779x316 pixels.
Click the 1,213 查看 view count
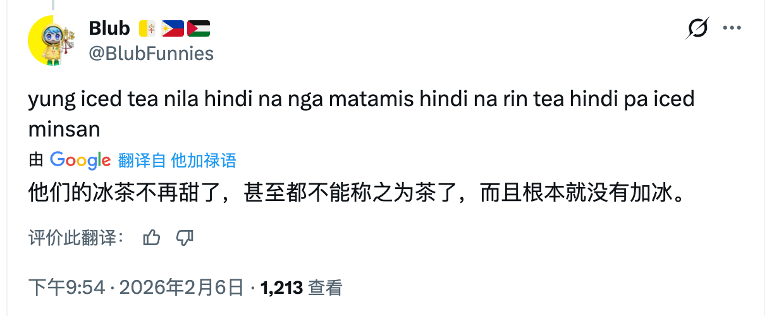point(301,288)
